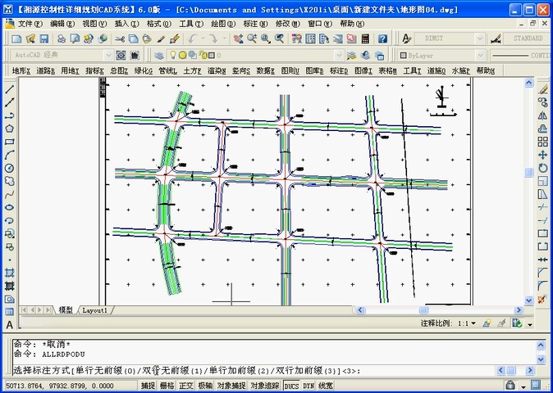Click the Undo arrow icon
Viewport: 553px width, 393px height.
click(193, 38)
